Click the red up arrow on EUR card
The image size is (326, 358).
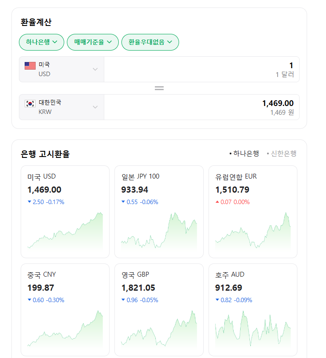coord(217,202)
